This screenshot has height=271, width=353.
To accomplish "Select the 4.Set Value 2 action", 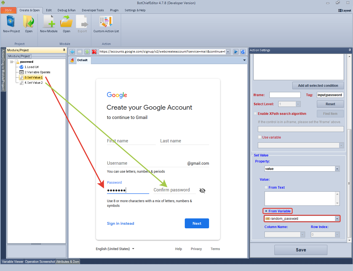I will (x=33, y=83).
